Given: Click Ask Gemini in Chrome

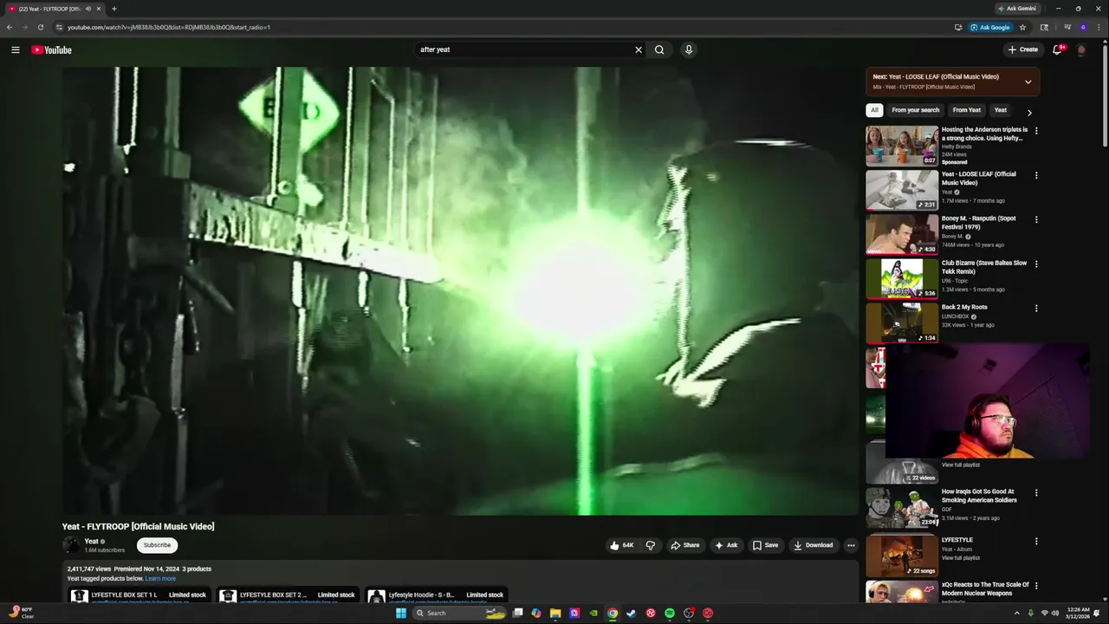Looking at the screenshot, I should (x=1017, y=9).
